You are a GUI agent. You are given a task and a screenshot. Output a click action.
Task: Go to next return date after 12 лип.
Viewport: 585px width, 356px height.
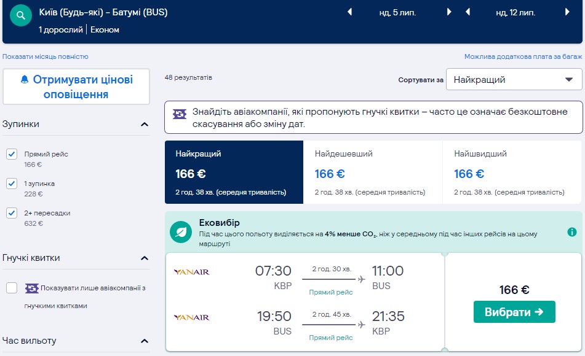click(x=567, y=12)
